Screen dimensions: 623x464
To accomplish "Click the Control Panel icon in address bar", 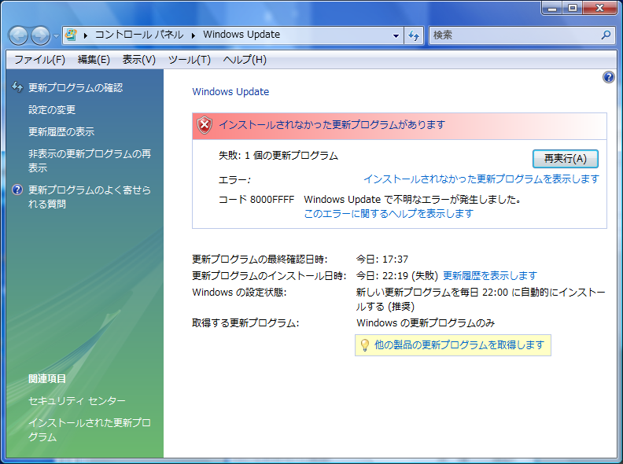I will (x=71, y=35).
